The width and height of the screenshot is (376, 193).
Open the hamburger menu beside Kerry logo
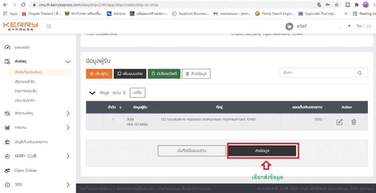coord(49,26)
